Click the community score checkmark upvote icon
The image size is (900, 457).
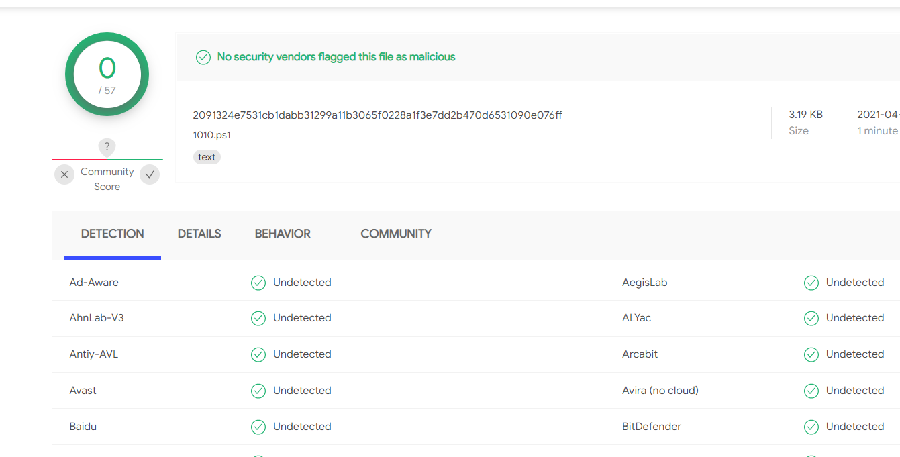(x=150, y=175)
